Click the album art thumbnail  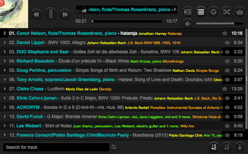tap(14, 14)
